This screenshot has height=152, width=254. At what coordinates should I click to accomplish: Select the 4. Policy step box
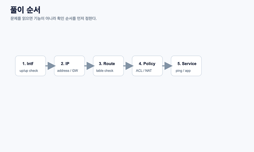click(147, 66)
